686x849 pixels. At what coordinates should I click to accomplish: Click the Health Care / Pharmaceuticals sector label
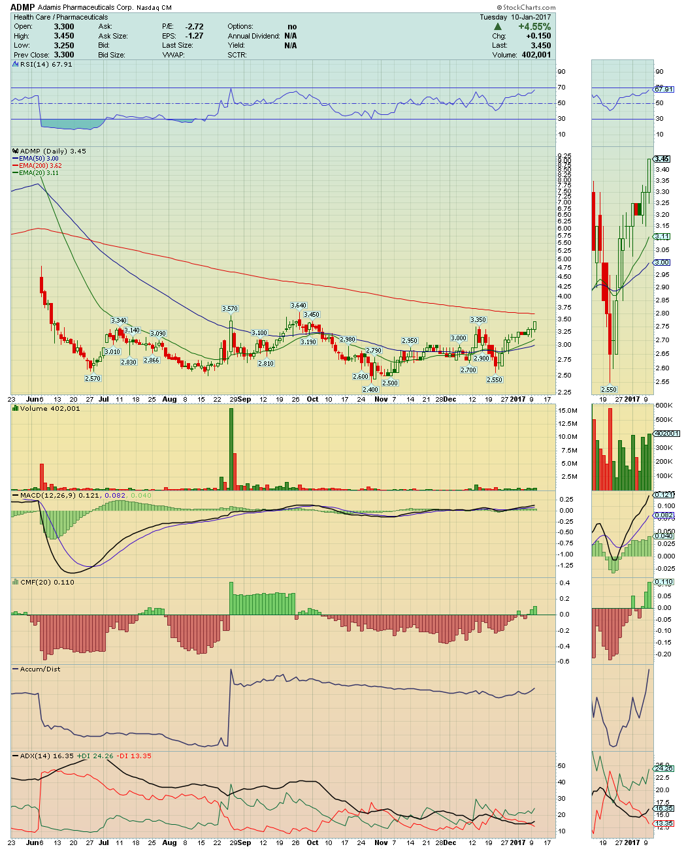61,17
